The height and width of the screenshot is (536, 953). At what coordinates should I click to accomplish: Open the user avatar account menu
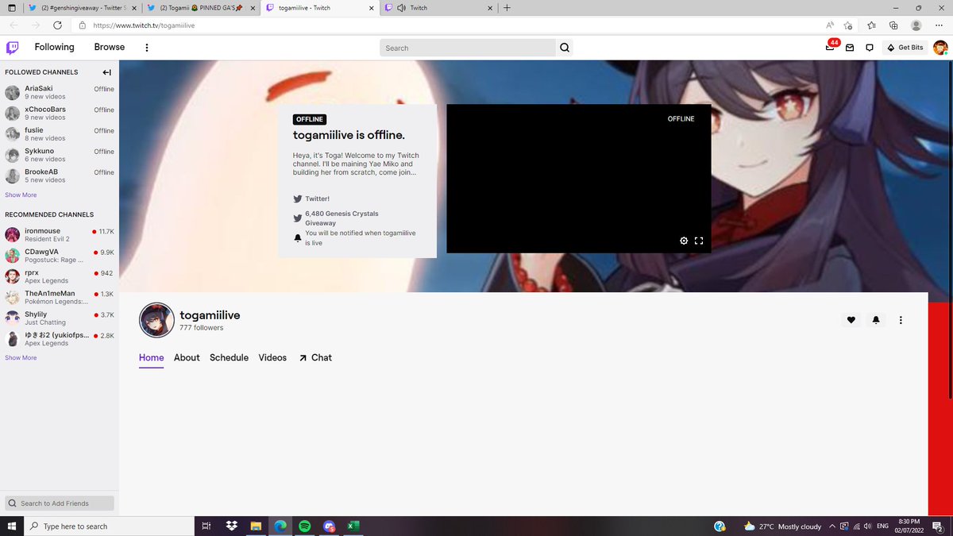940,48
